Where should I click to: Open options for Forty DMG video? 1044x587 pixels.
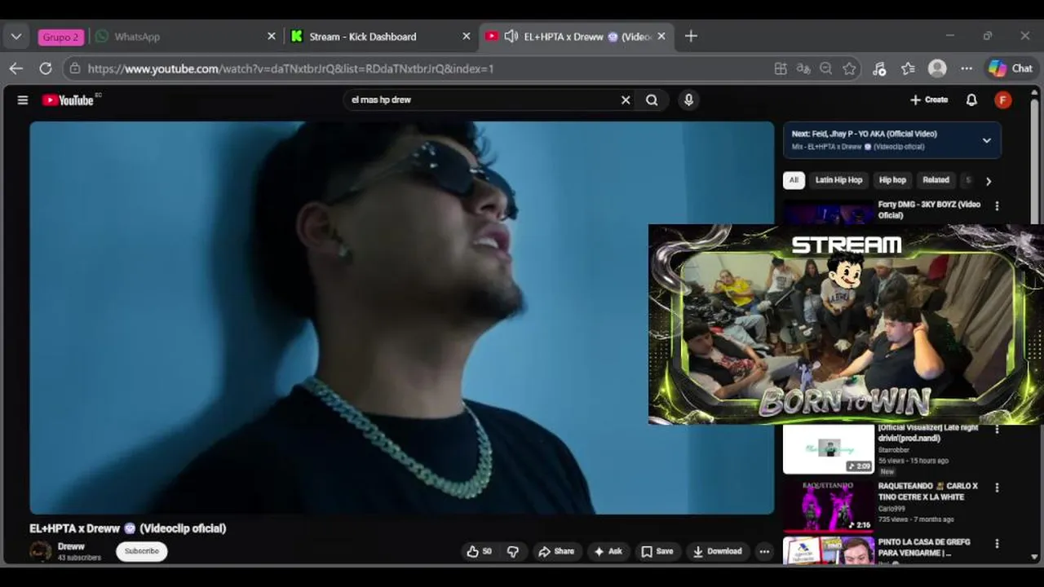(997, 206)
